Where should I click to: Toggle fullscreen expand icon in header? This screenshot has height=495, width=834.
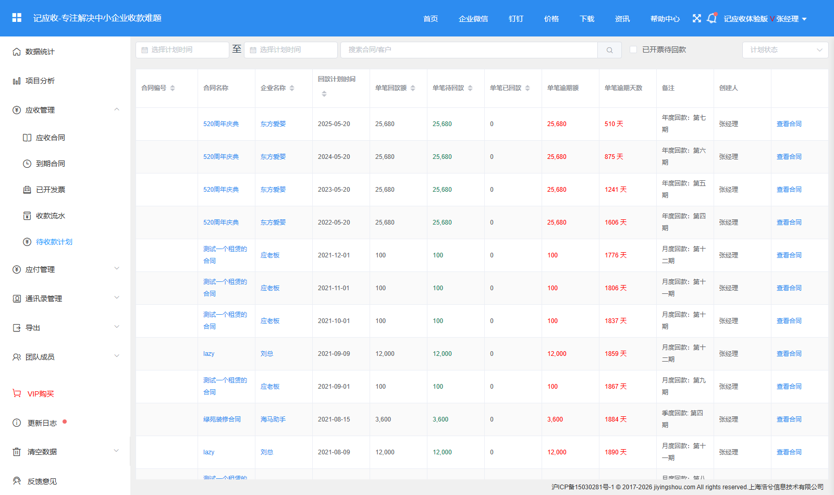pyautogui.click(x=697, y=19)
